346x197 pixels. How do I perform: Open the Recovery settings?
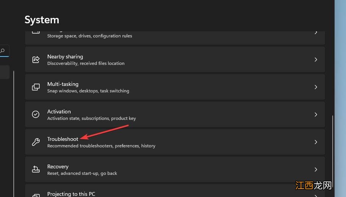[175, 170]
